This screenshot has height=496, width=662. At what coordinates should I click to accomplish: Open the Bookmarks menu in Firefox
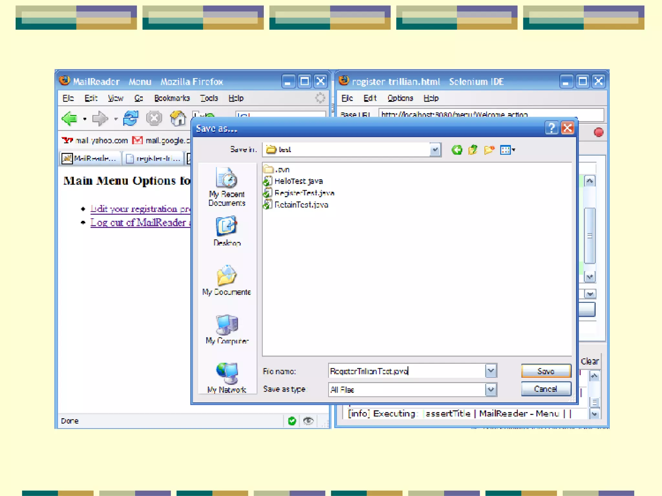coord(172,98)
